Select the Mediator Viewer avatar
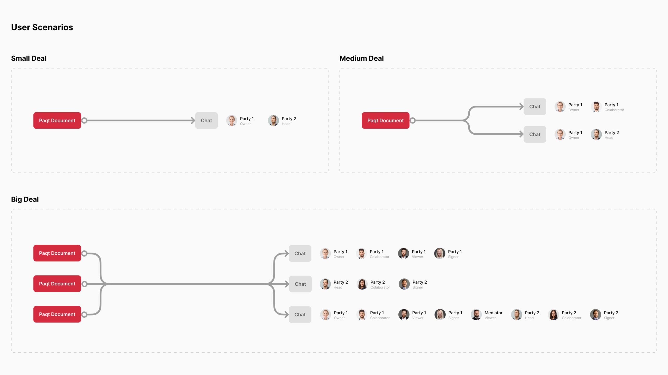 [476, 315]
